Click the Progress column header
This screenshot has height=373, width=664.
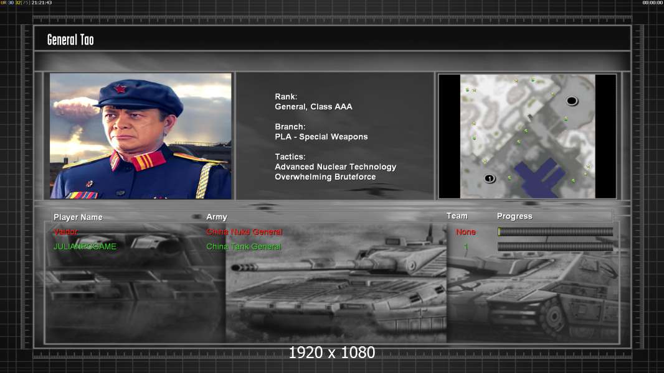[x=515, y=216]
